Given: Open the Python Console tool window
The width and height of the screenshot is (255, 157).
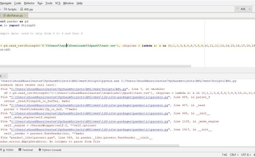Looking at the screenshot, I should [x=50, y=150].
